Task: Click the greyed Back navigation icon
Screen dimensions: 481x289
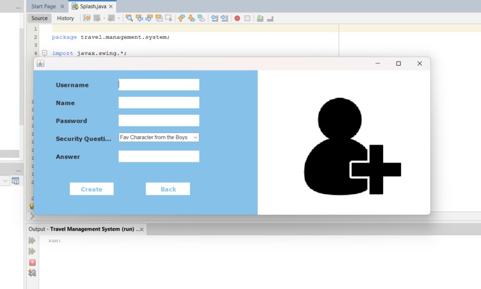Action: click(97, 18)
